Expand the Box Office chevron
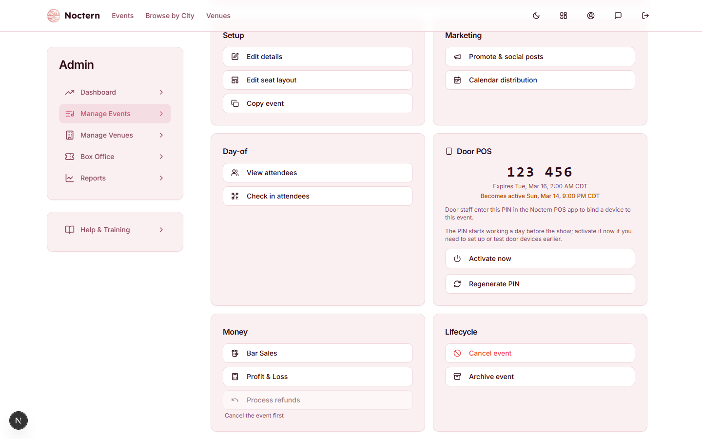The height and width of the screenshot is (439, 702). (x=161, y=157)
